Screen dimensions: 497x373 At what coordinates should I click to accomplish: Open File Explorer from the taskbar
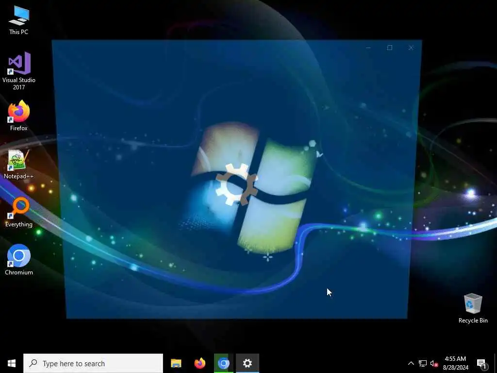[176, 363]
